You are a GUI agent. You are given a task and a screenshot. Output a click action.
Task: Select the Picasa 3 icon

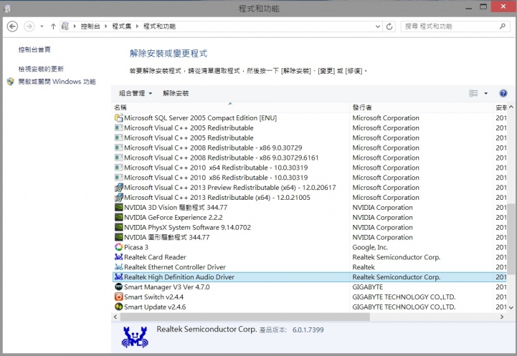click(119, 246)
